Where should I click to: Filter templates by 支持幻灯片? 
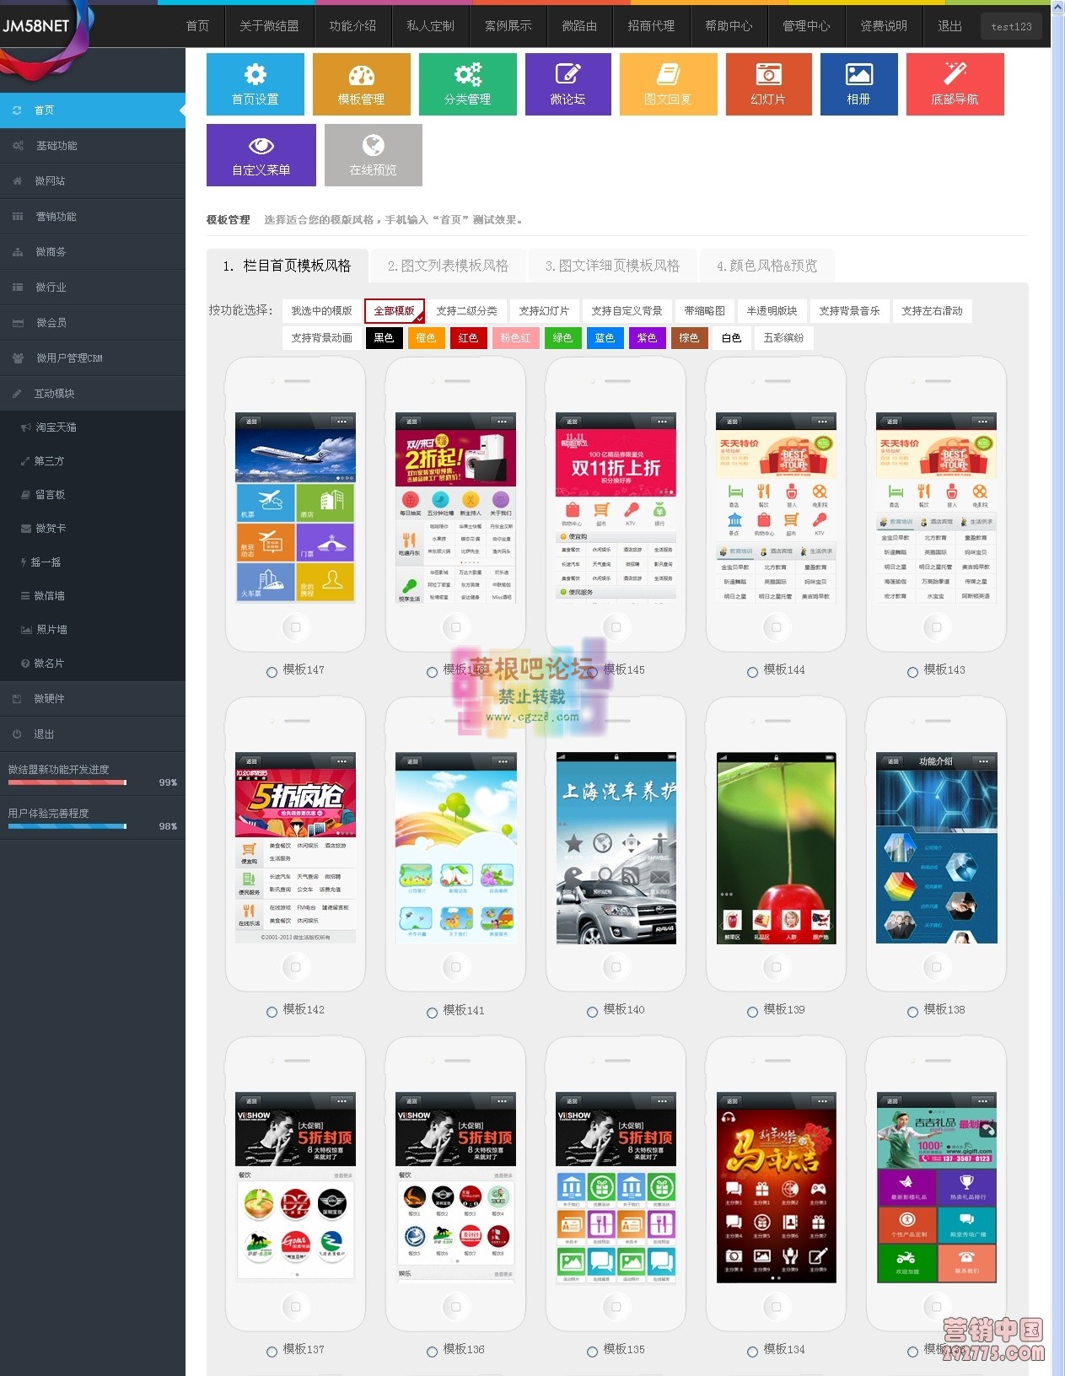pyautogui.click(x=544, y=311)
